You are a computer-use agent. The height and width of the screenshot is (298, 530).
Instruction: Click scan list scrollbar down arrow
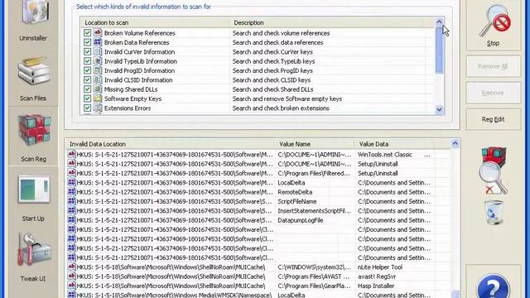[439, 109]
